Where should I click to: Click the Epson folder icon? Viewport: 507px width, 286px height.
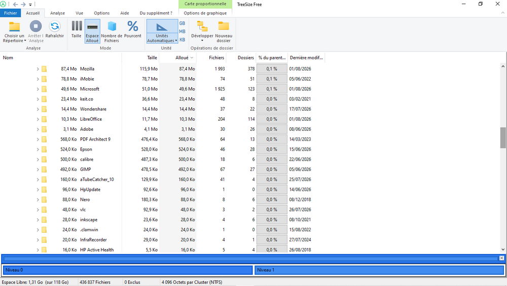(x=44, y=150)
